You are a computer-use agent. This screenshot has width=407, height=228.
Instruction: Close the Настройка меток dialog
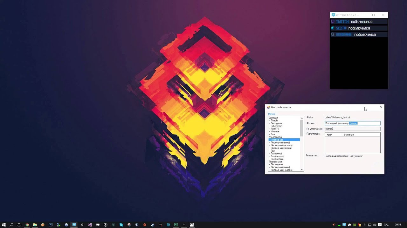pos(381,107)
